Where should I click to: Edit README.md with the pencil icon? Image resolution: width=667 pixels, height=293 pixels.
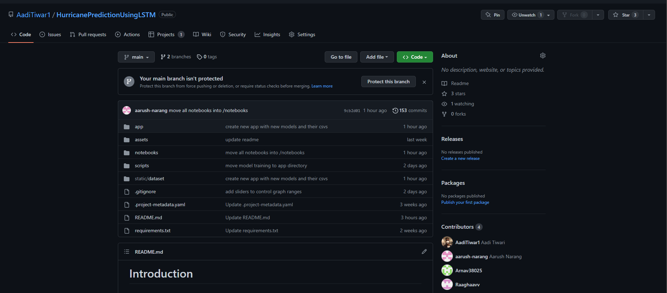click(424, 252)
